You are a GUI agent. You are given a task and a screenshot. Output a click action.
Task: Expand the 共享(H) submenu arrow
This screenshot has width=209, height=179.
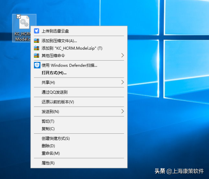122,82
